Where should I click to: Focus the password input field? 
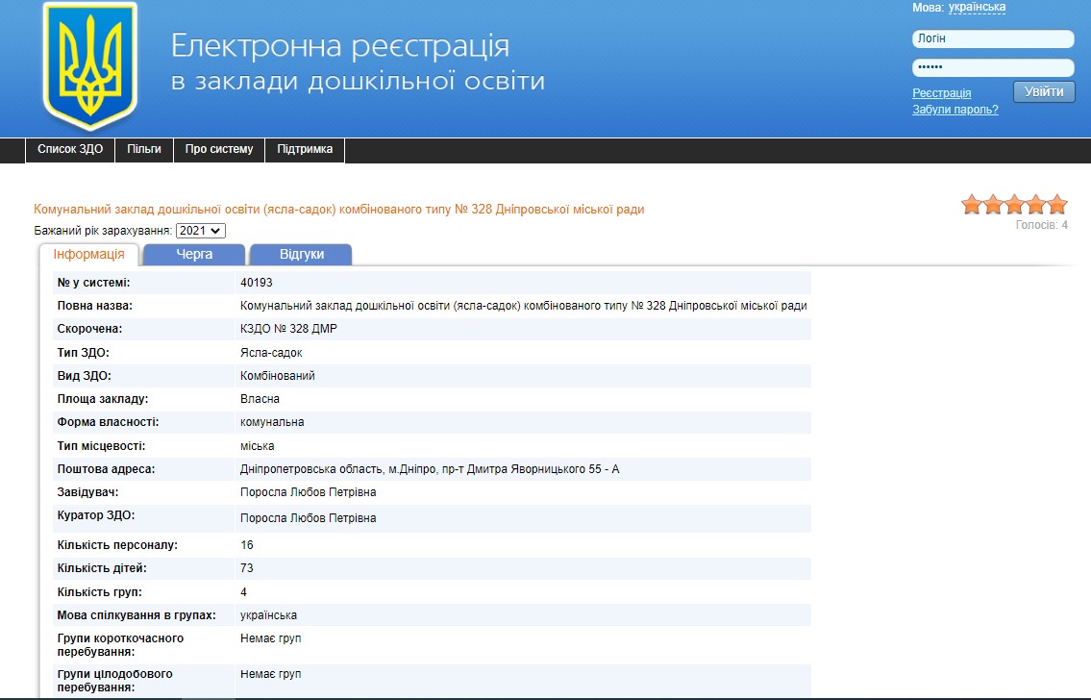coord(993,67)
